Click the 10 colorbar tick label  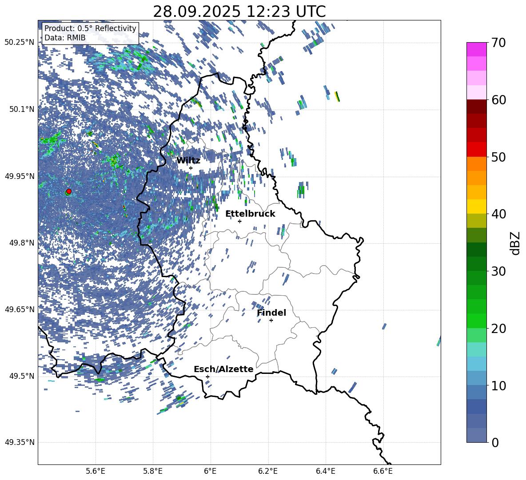pyautogui.click(x=498, y=385)
